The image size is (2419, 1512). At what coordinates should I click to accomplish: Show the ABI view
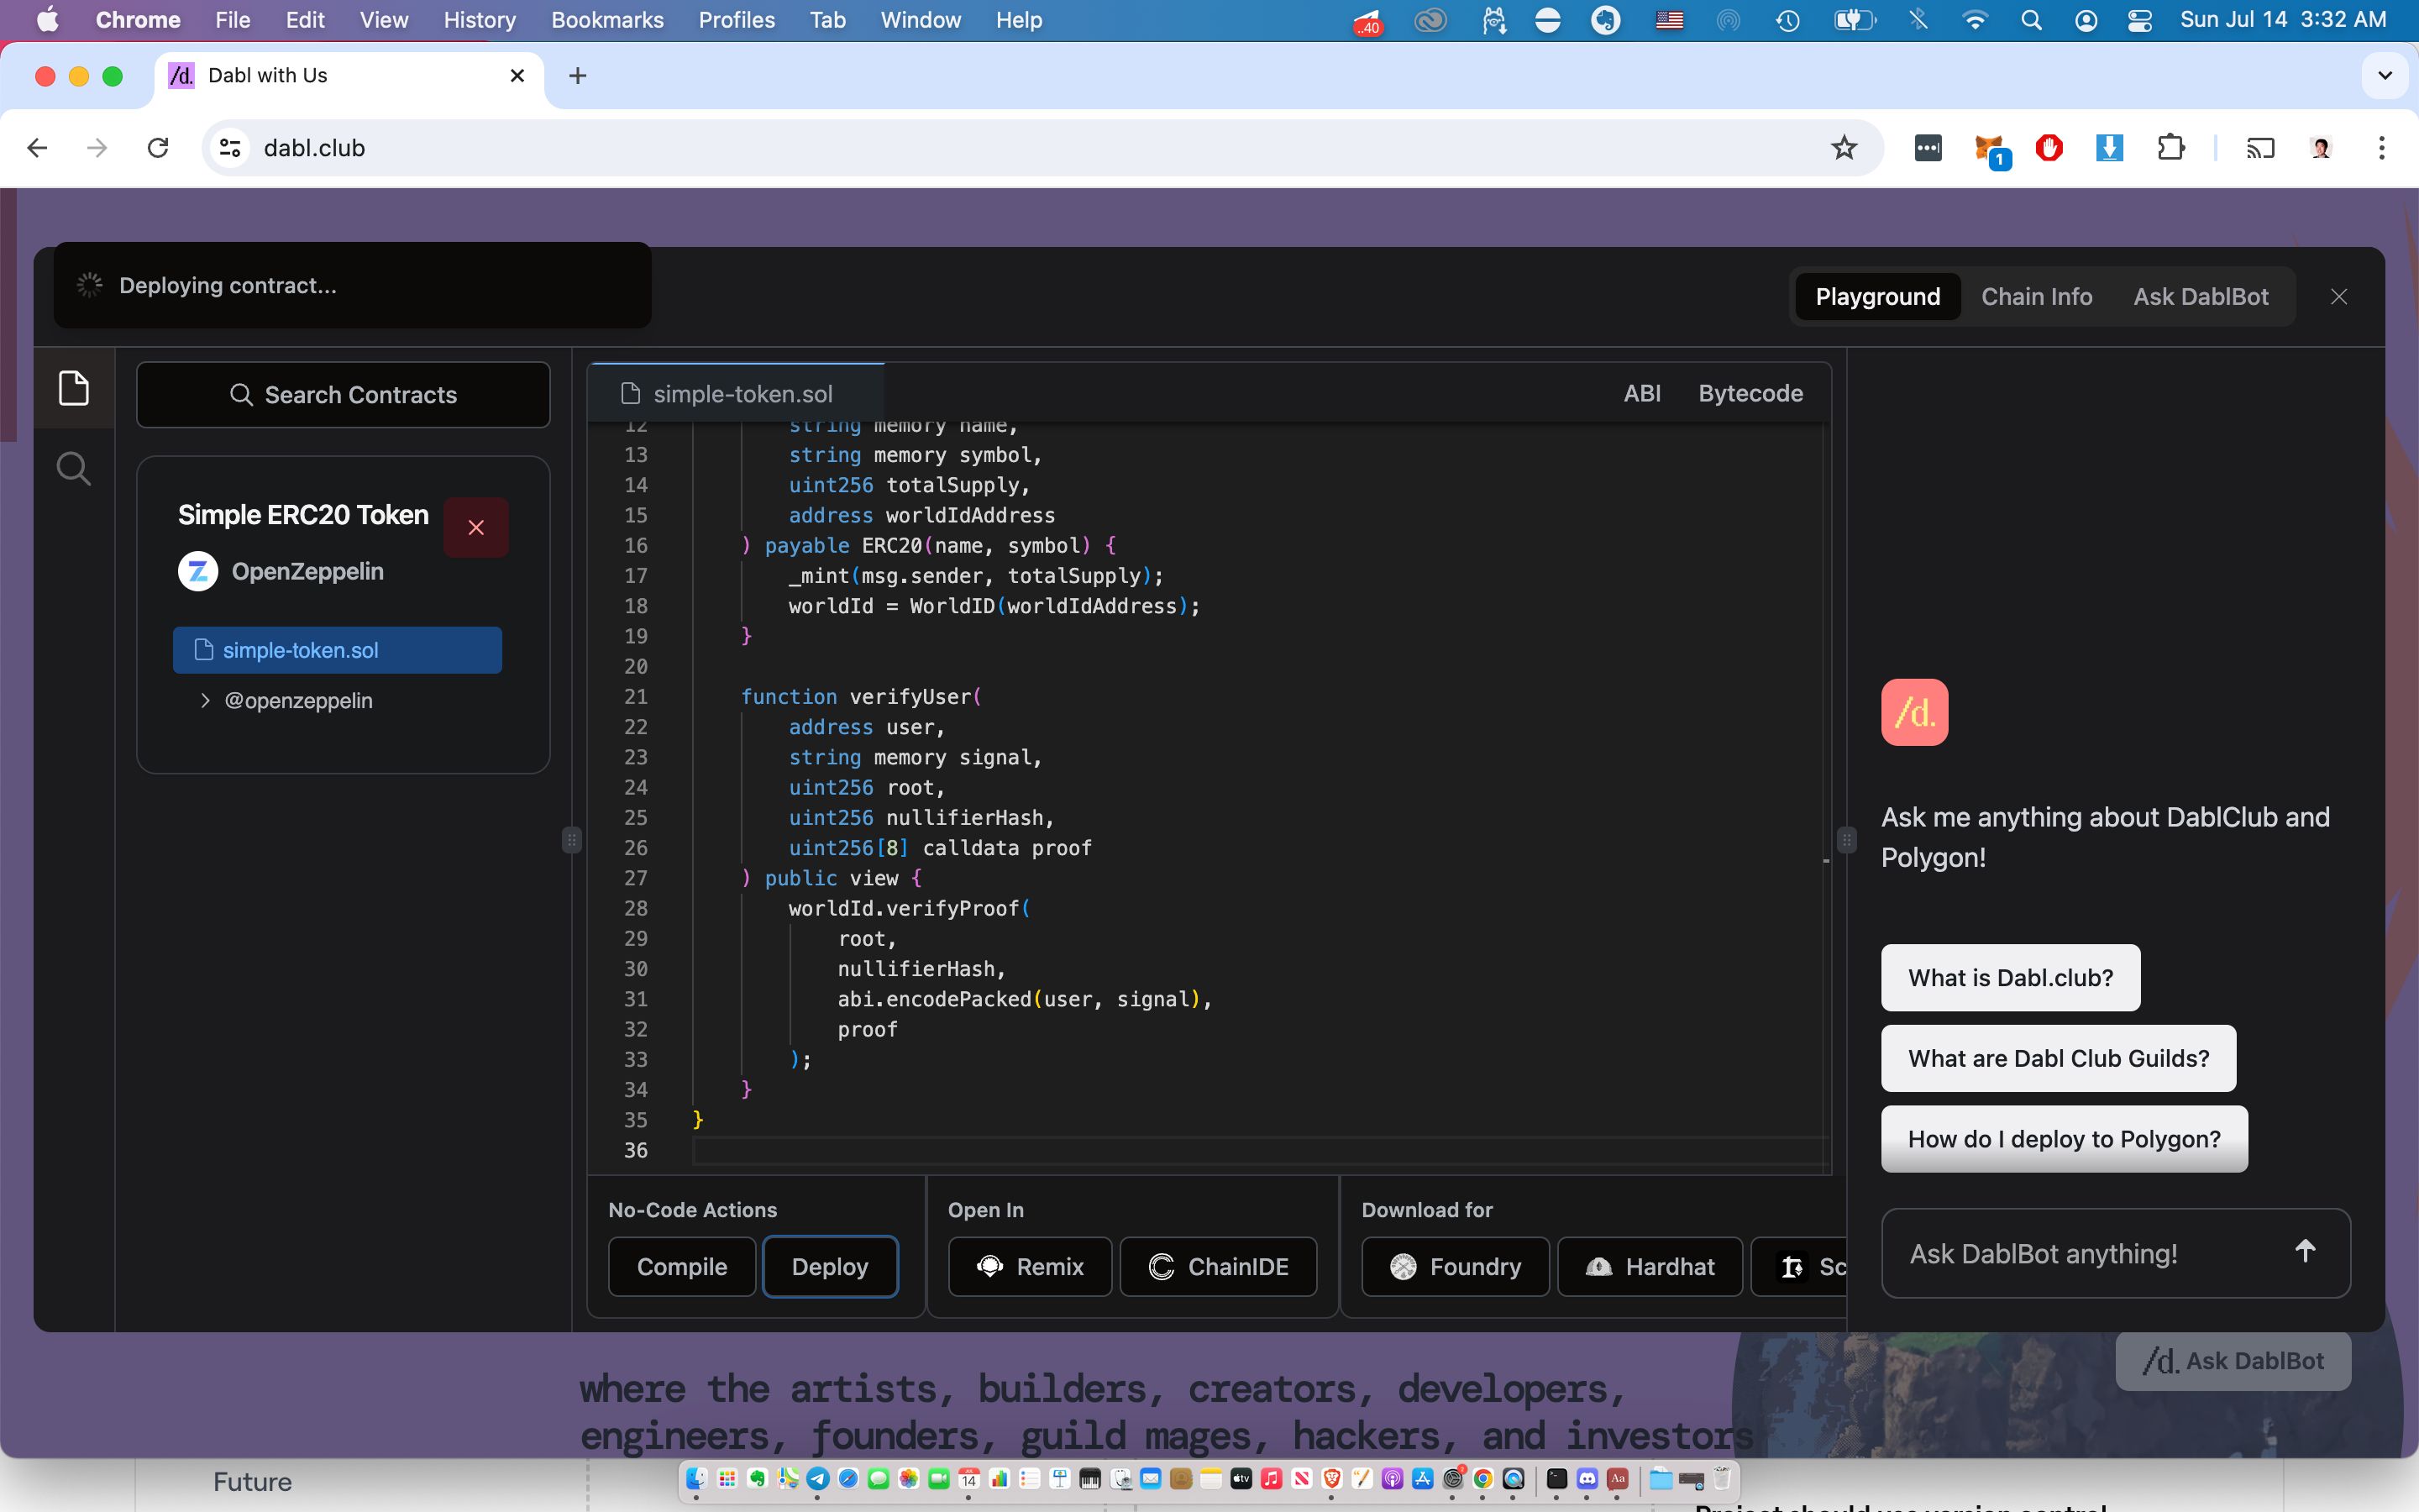pyautogui.click(x=1642, y=393)
